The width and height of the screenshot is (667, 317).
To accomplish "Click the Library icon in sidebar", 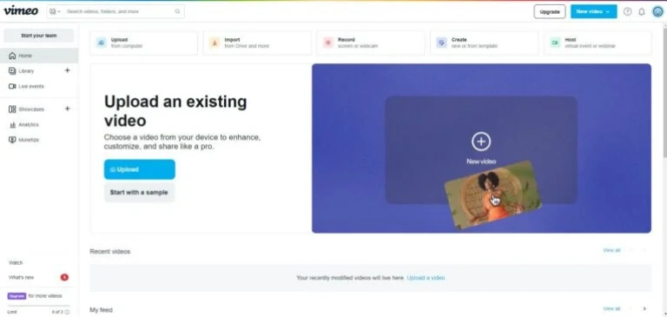I will pos(12,71).
